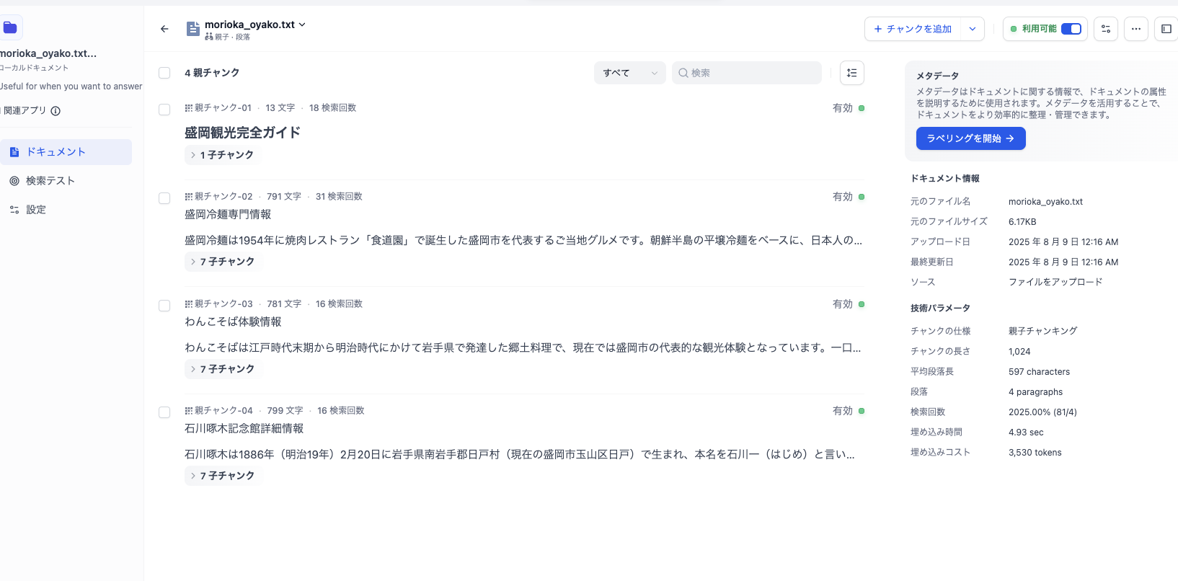Image resolution: width=1178 pixels, height=581 pixels.
Task: Click the parent-child mode icon under filename
Action: point(209,37)
